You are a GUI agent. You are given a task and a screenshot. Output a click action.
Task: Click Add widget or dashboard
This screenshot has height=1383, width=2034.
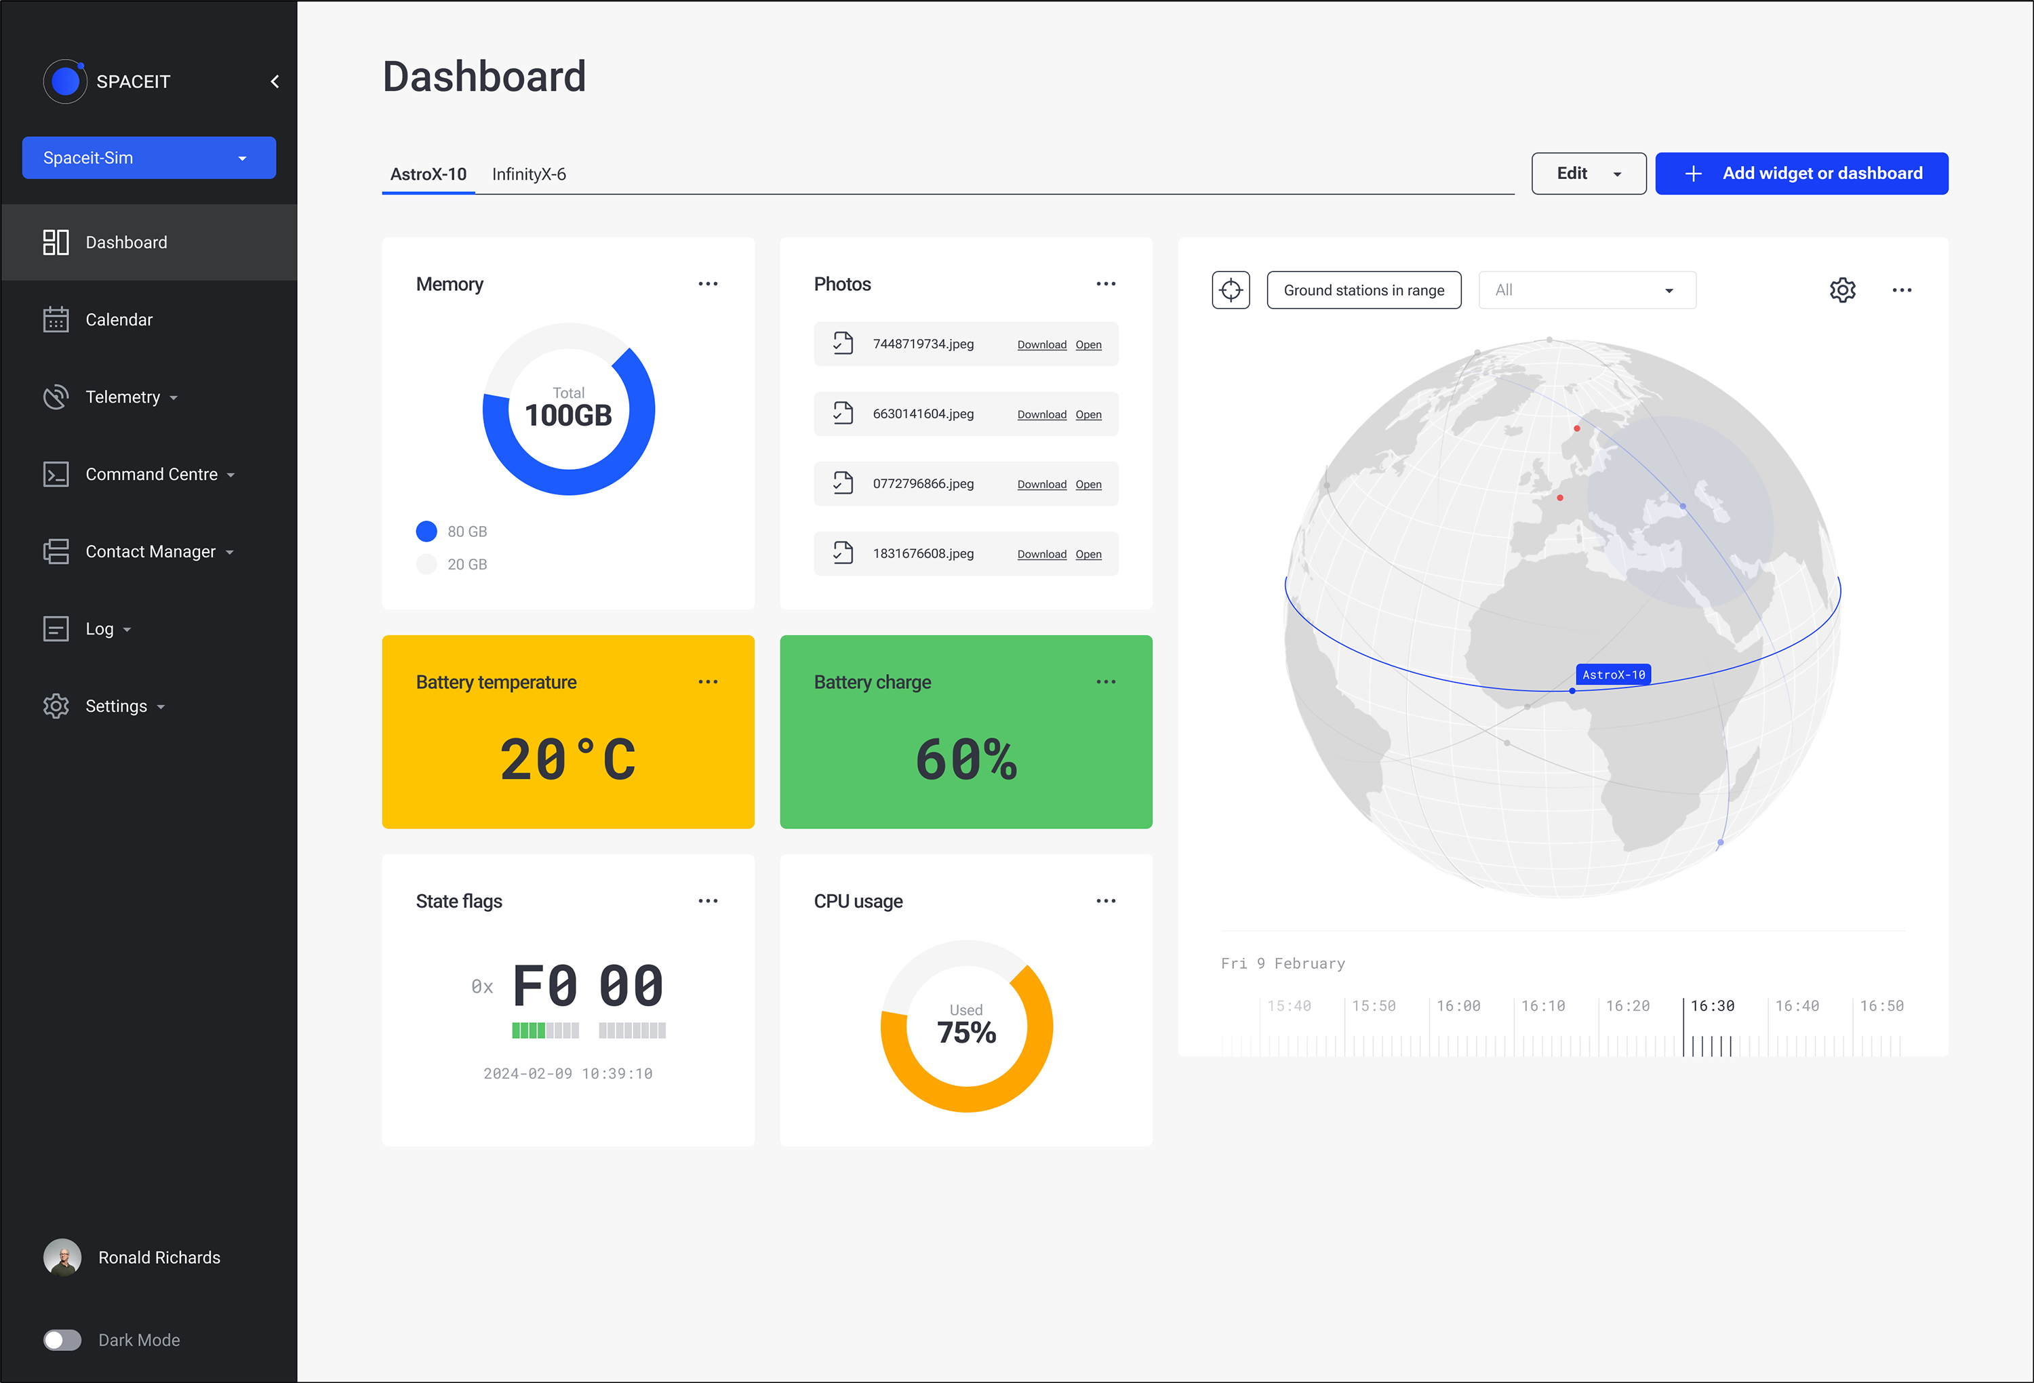[x=1801, y=174]
